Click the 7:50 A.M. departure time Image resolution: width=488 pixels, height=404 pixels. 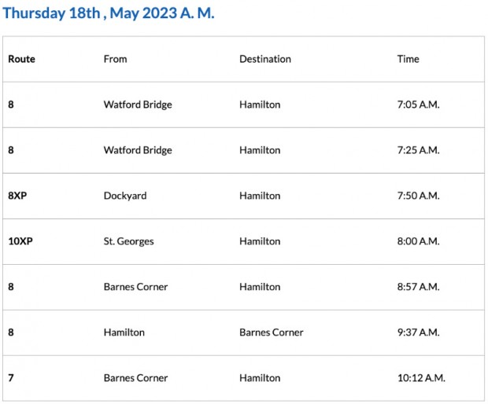coord(418,196)
